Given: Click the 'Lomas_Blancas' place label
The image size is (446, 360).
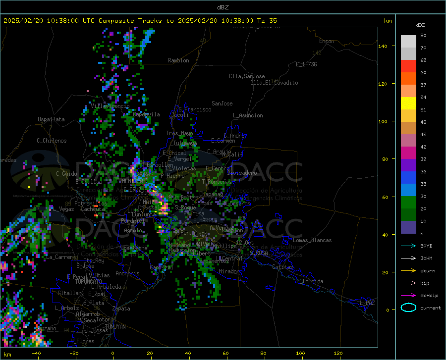Looking at the screenshot, I should 312,240.
